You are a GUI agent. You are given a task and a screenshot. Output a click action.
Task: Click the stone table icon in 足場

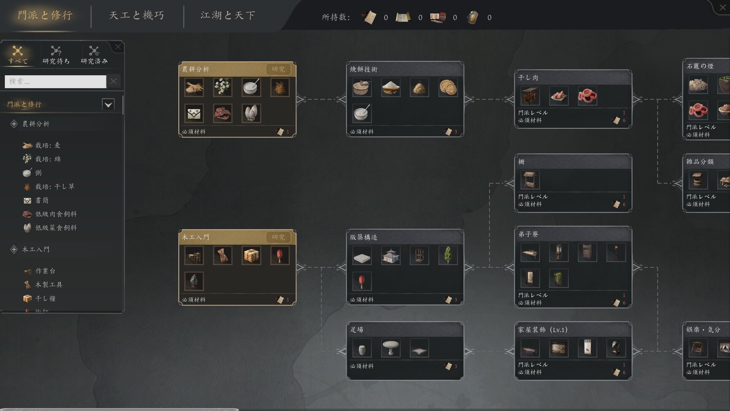pos(391,348)
